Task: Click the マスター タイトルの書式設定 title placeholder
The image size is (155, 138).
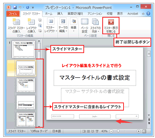Action: (x=95, y=78)
